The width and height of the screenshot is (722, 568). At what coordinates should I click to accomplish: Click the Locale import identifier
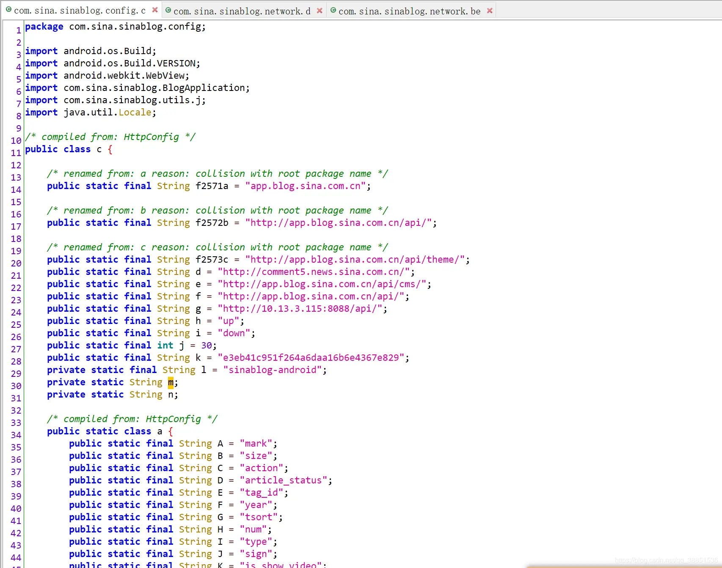(135, 113)
